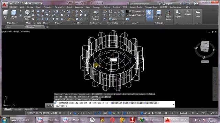Click the Line tool in Draw panel
220x123 pixels.
coord(57,15)
